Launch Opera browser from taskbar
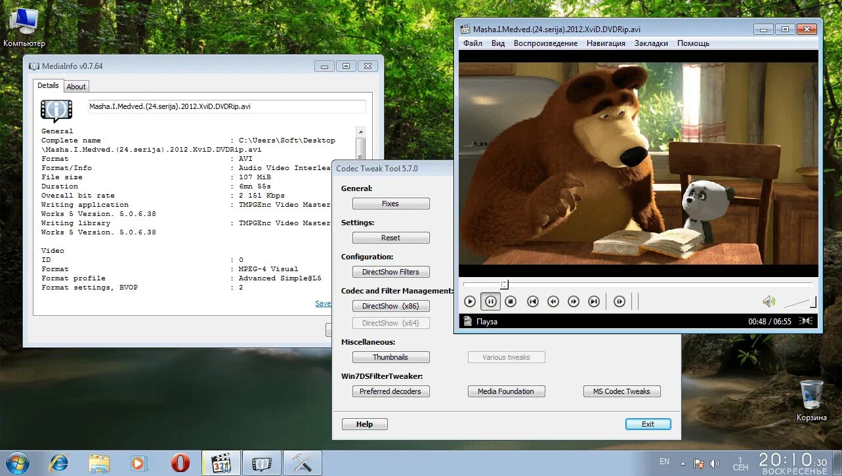Screen dimensions: 842x476 (180, 463)
